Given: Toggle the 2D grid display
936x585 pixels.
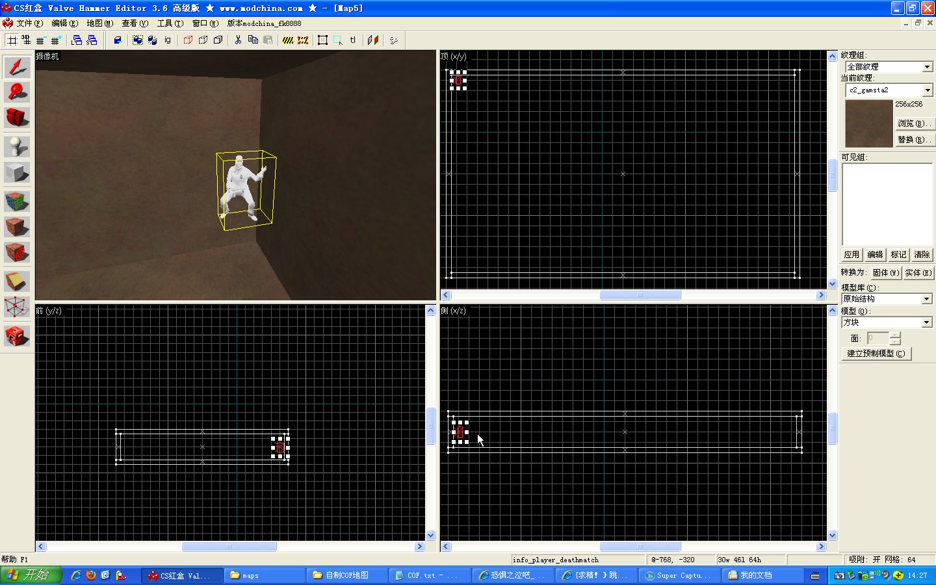Looking at the screenshot, I should [x=12, y=40].
